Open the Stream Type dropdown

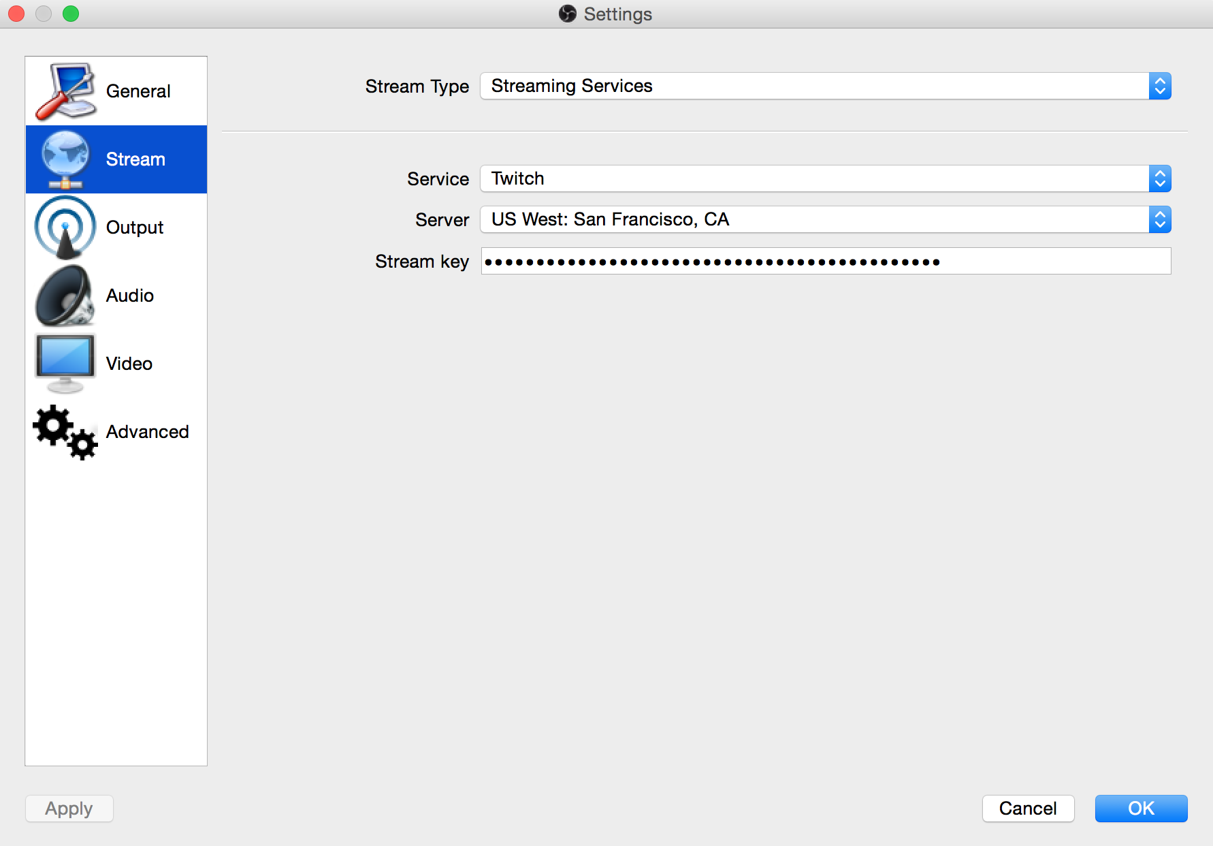point(826,86)
